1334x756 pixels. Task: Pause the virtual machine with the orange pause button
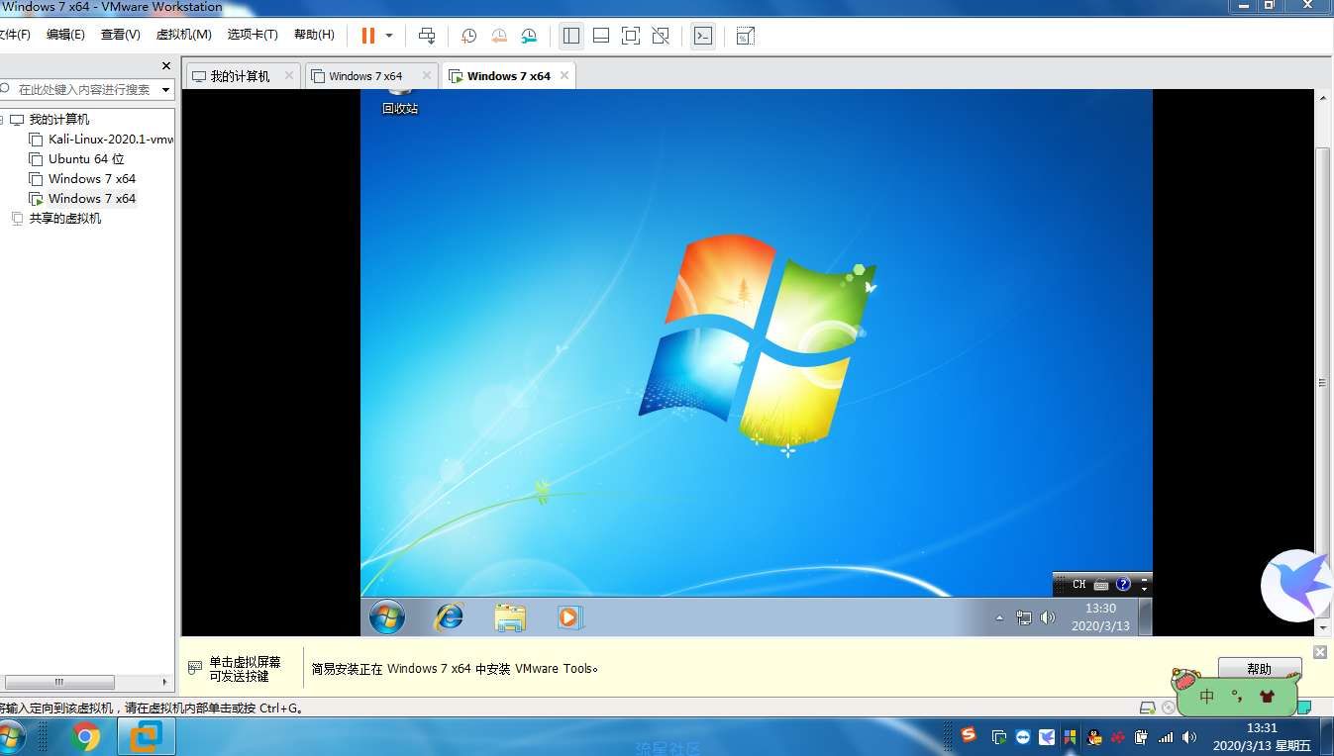pos(367,36)
